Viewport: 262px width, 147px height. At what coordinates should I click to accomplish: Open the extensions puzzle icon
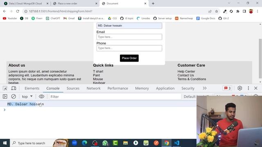tap(238, 11)
